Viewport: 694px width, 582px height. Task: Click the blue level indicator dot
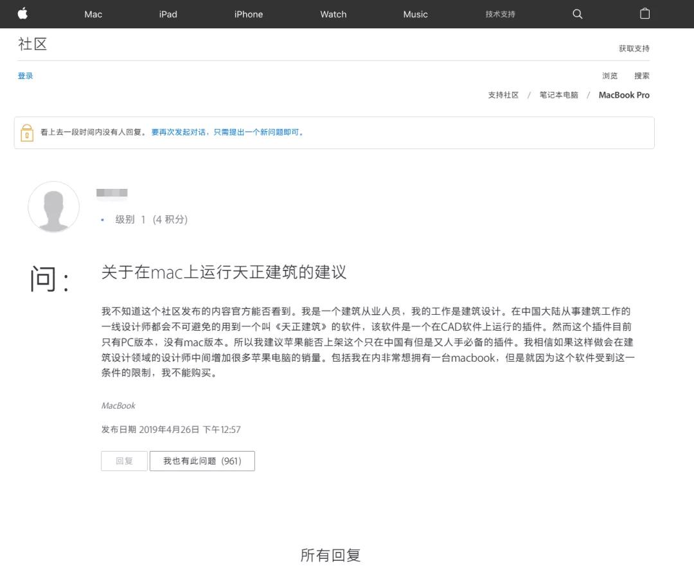coord(102,219)
